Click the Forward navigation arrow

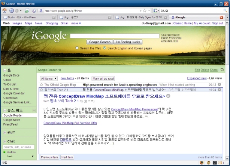point(17,11)
